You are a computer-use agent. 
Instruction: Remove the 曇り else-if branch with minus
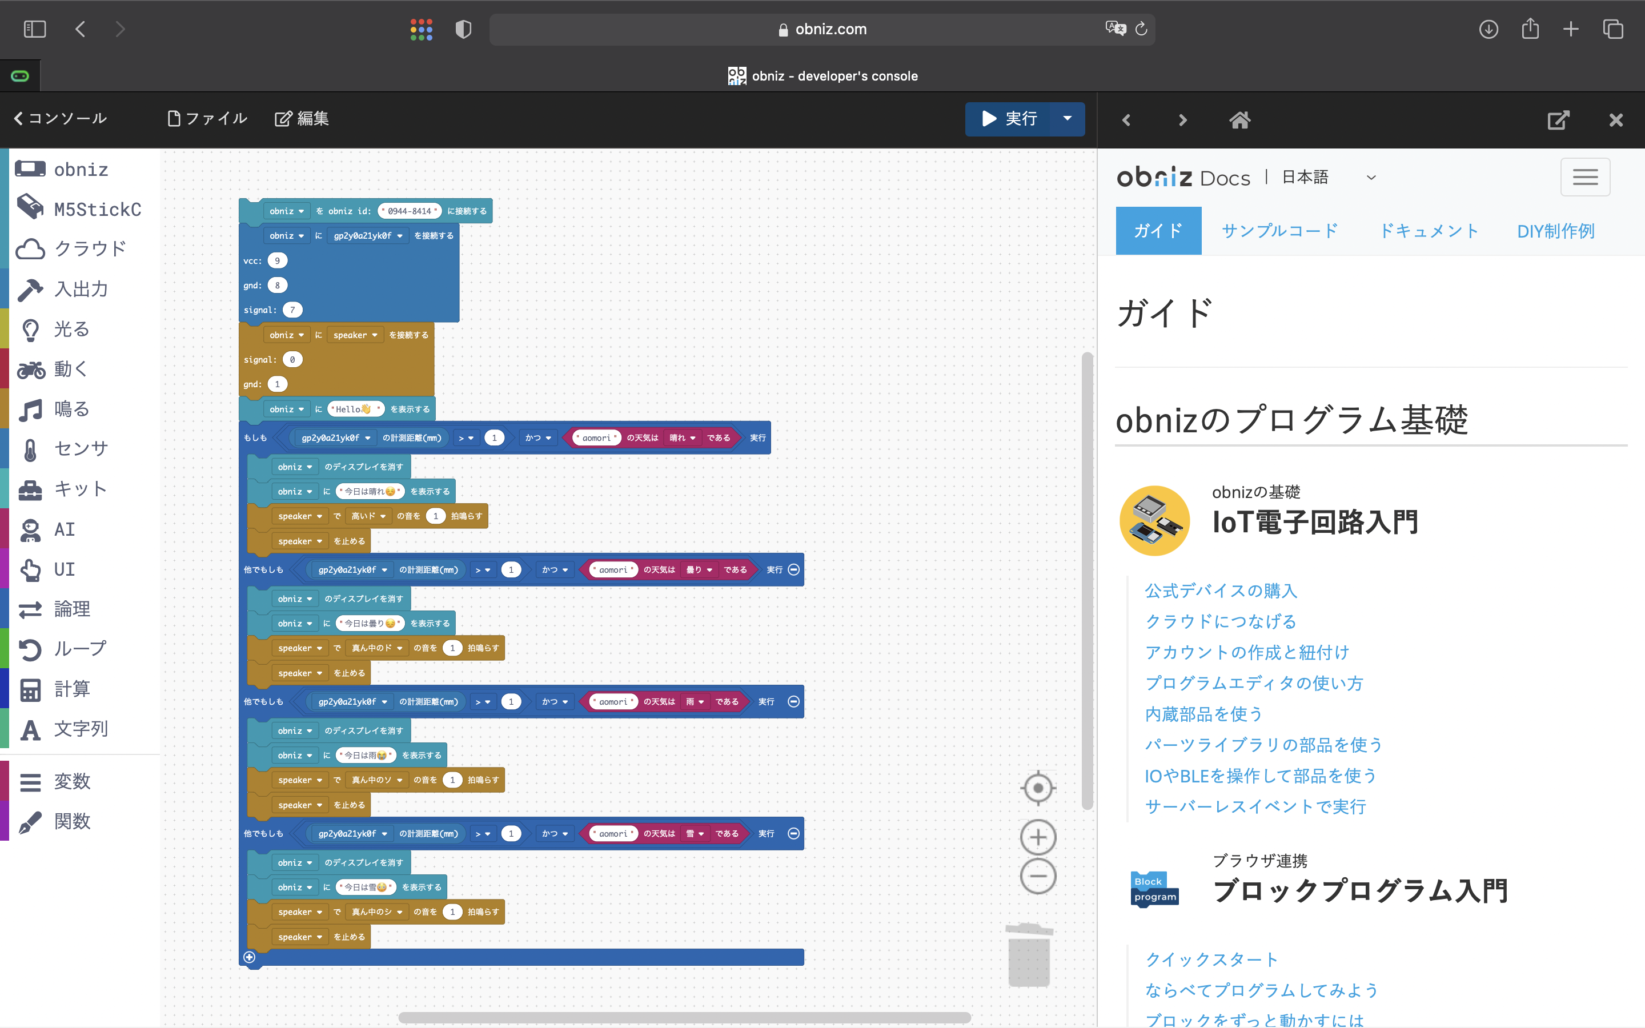(793, 570)
